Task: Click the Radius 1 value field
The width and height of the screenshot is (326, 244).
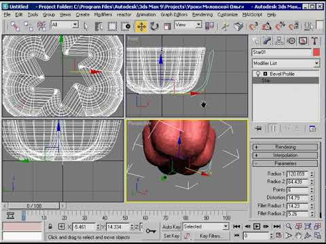Action: (x=297, y=174)
